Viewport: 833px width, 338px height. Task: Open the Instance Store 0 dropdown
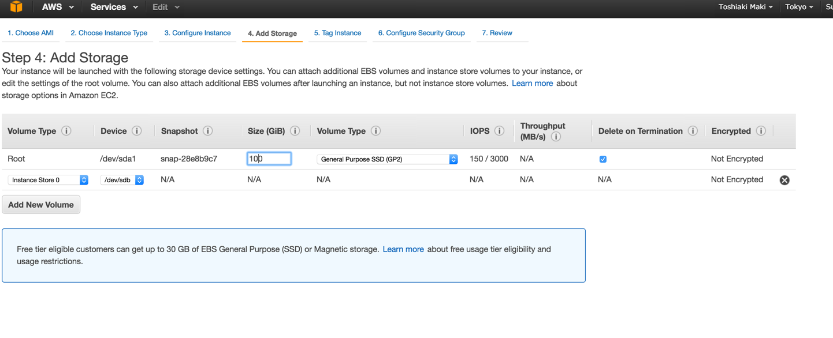coord(48,180)
